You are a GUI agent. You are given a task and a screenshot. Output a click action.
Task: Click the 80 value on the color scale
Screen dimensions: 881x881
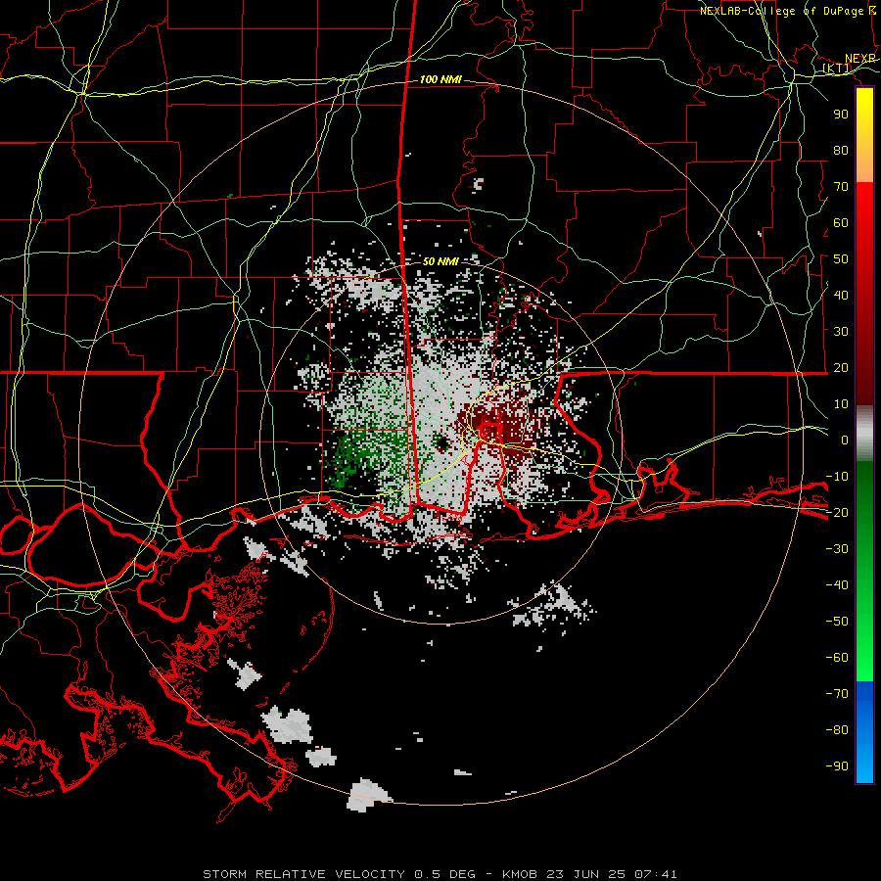841,150
